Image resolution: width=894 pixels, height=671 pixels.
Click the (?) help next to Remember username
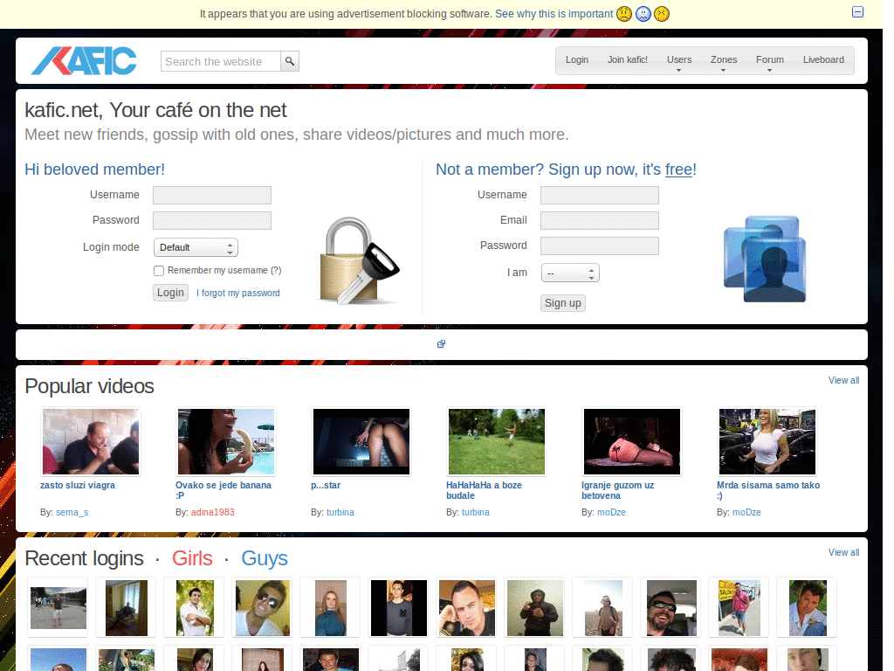276,271
